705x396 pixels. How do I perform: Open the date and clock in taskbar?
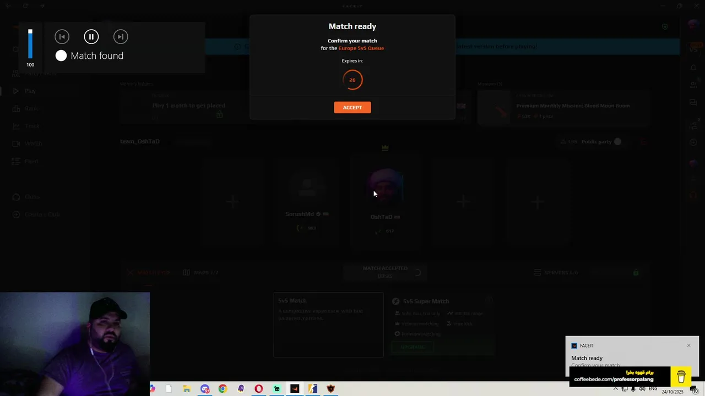pyautogui.click(x=673, y=391)
